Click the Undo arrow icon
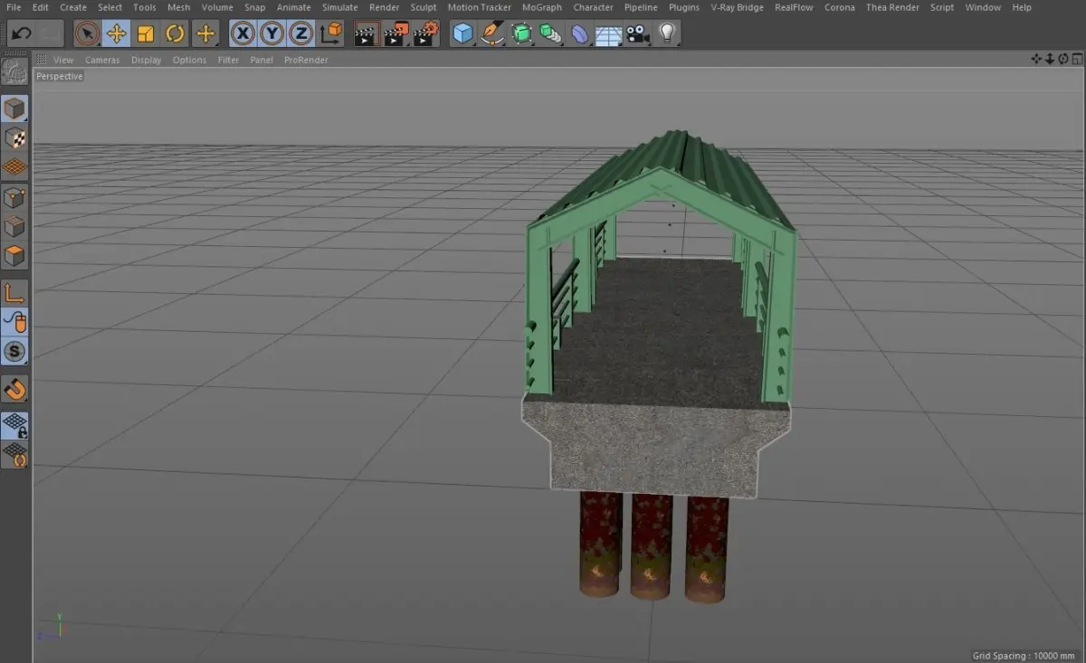The image size is (1086, 663). tap(22, 34)
